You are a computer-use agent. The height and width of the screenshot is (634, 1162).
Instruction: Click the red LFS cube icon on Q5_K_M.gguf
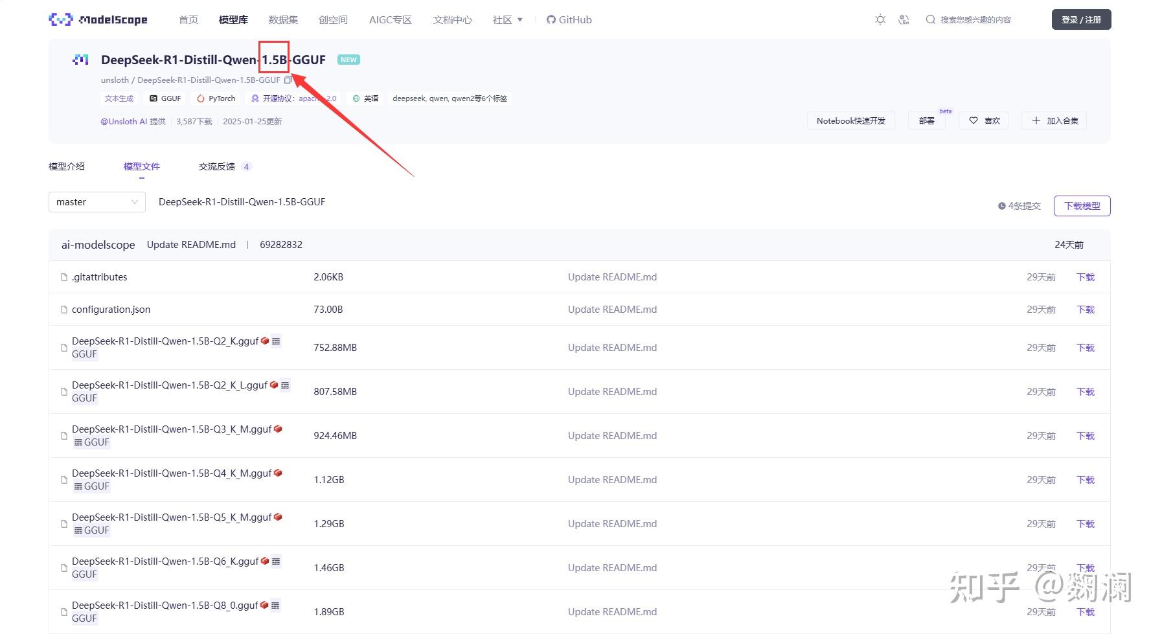tap(278, 517)
